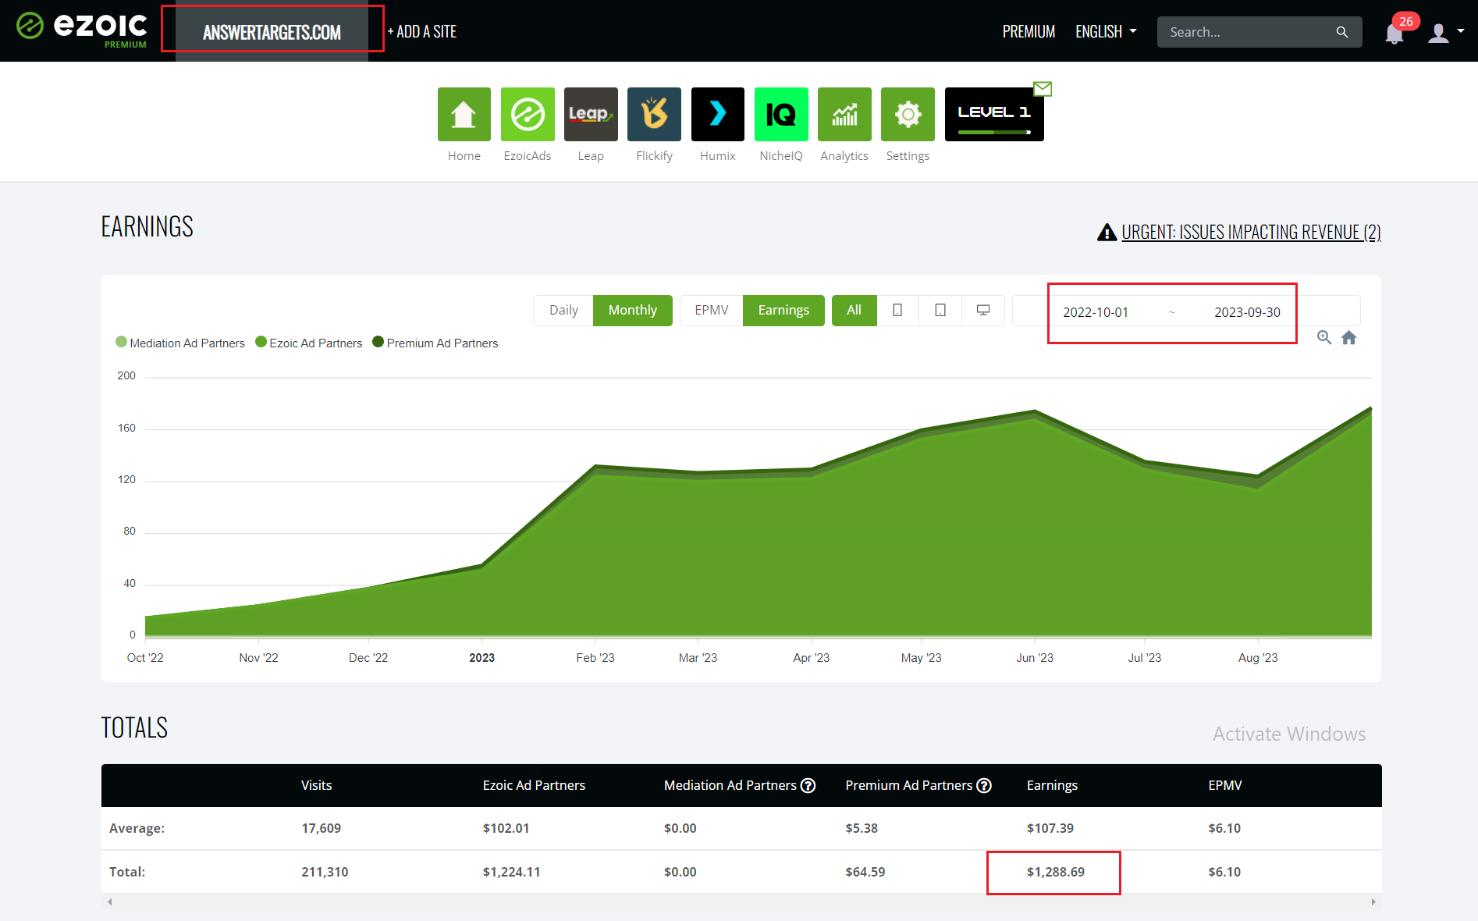Image resolution: width=1478 pixels, height=921 pixels.
Task: Click Premium in the top bar
Action: pyautogui.click(x=1029, y=31)
